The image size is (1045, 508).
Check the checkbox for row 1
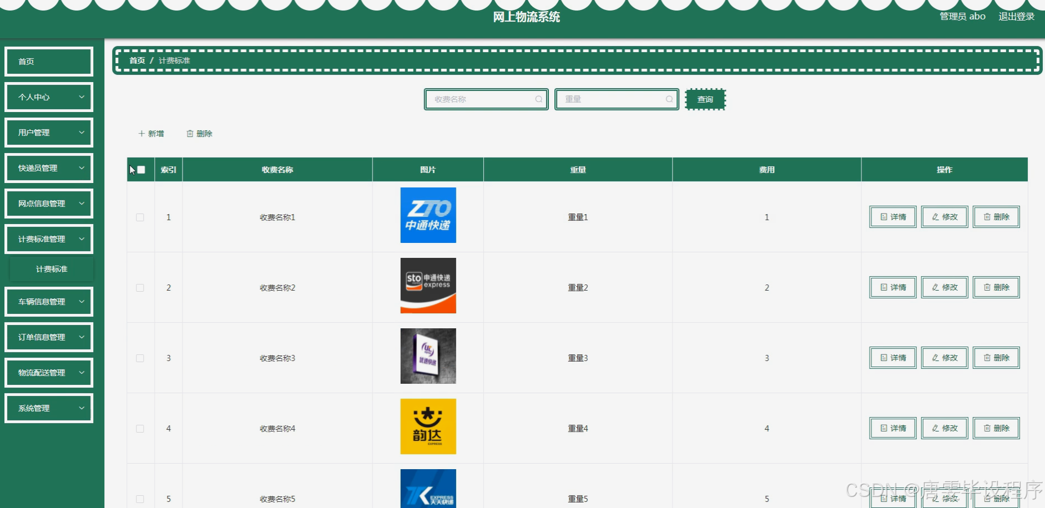(140, 217)
